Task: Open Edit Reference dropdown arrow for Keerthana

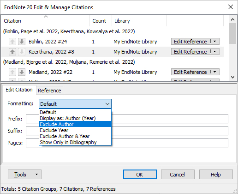Action: (x=215, y=52)
